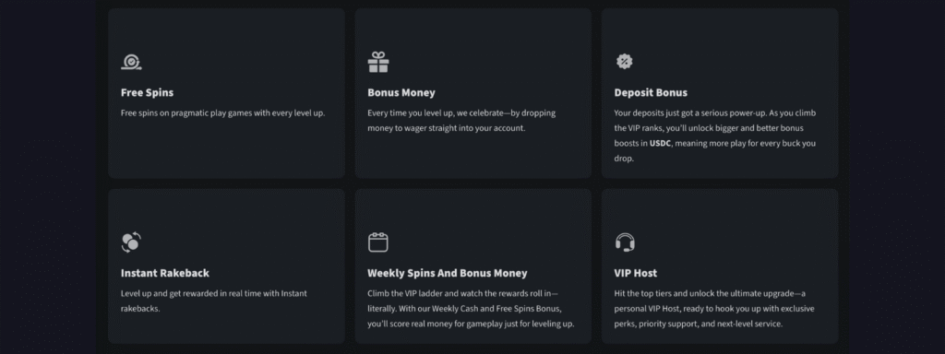This screenshot has height=354, width=945.
Task: Click the Instant Rakeback coins icon
Action: point(131,242)
